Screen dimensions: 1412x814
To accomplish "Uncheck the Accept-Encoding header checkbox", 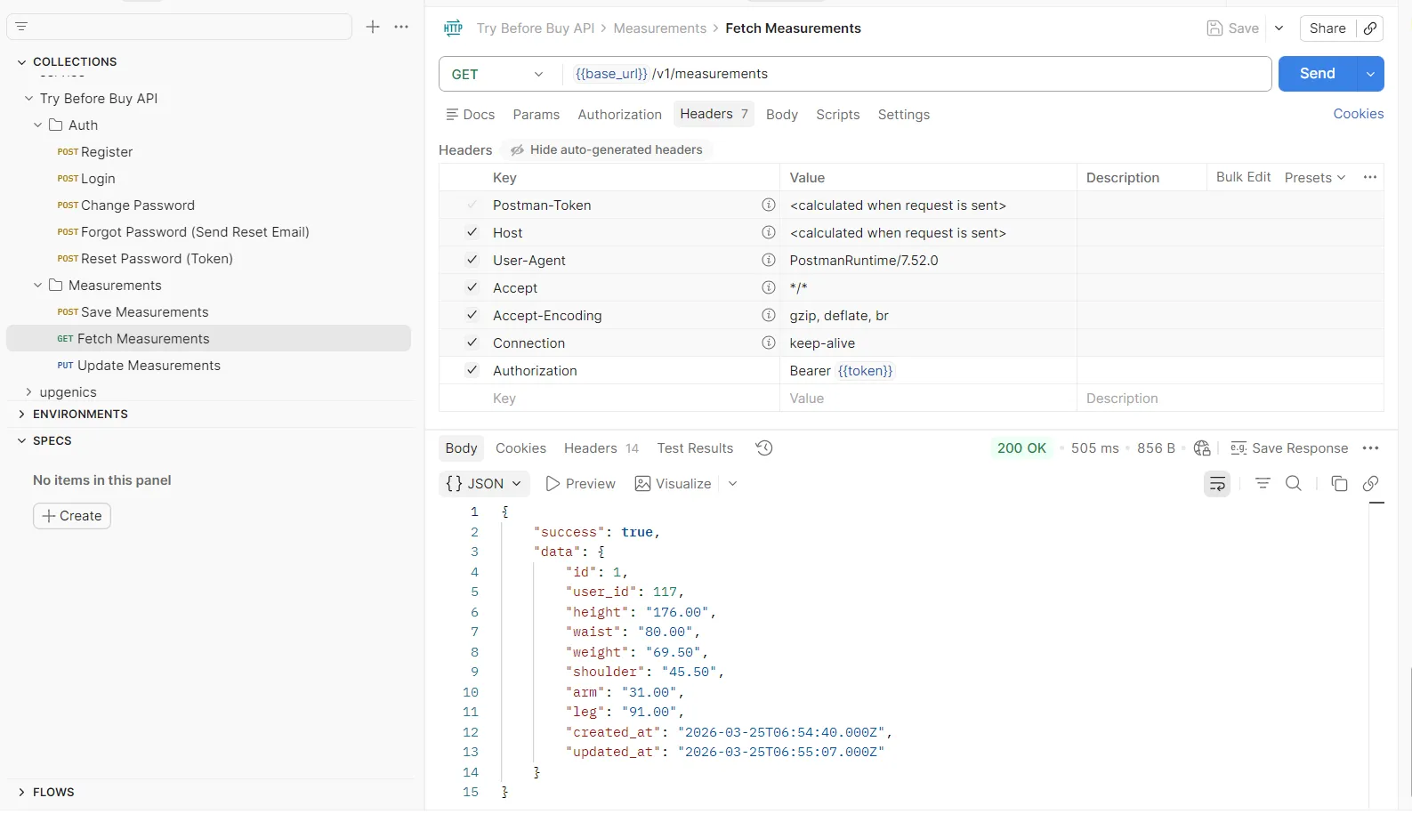I will [472, 316].
